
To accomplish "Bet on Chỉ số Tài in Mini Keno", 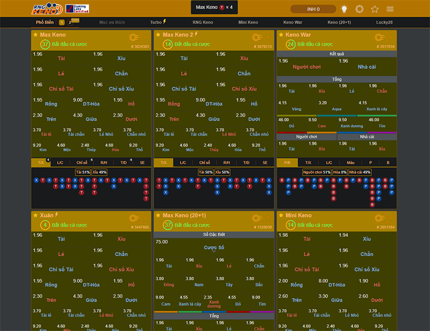I will click(x=306, y=269).
